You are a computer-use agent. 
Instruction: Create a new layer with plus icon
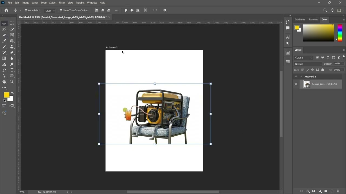point(332,191)
